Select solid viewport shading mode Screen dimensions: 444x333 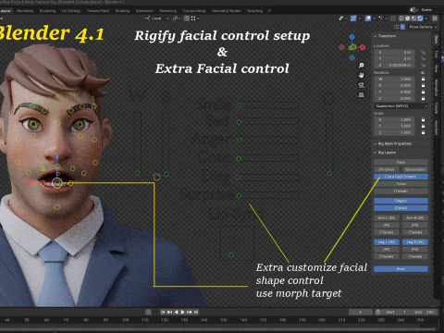(x=408, y=18)
